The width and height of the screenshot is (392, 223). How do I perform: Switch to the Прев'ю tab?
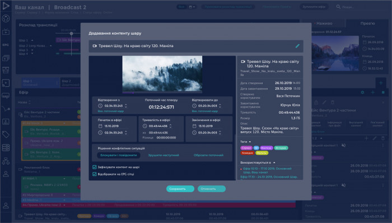point(367,23)
